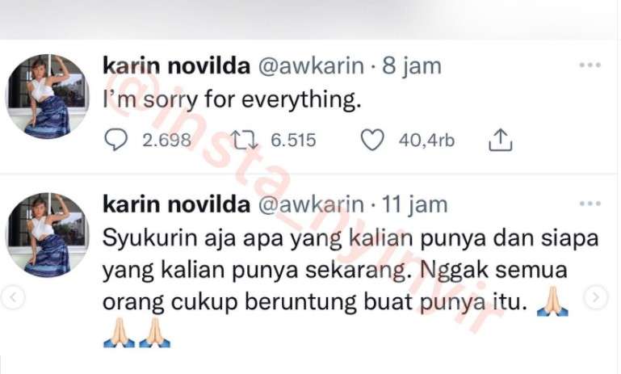Viewport: 621px width, 374px height.
Task: Open karin novilda name on second tweet
Action: pos(176,204)
